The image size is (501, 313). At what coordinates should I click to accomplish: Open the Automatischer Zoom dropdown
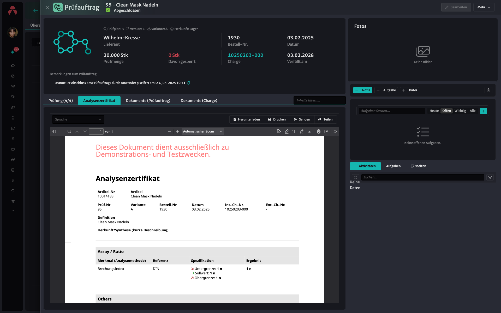point(202,131)
